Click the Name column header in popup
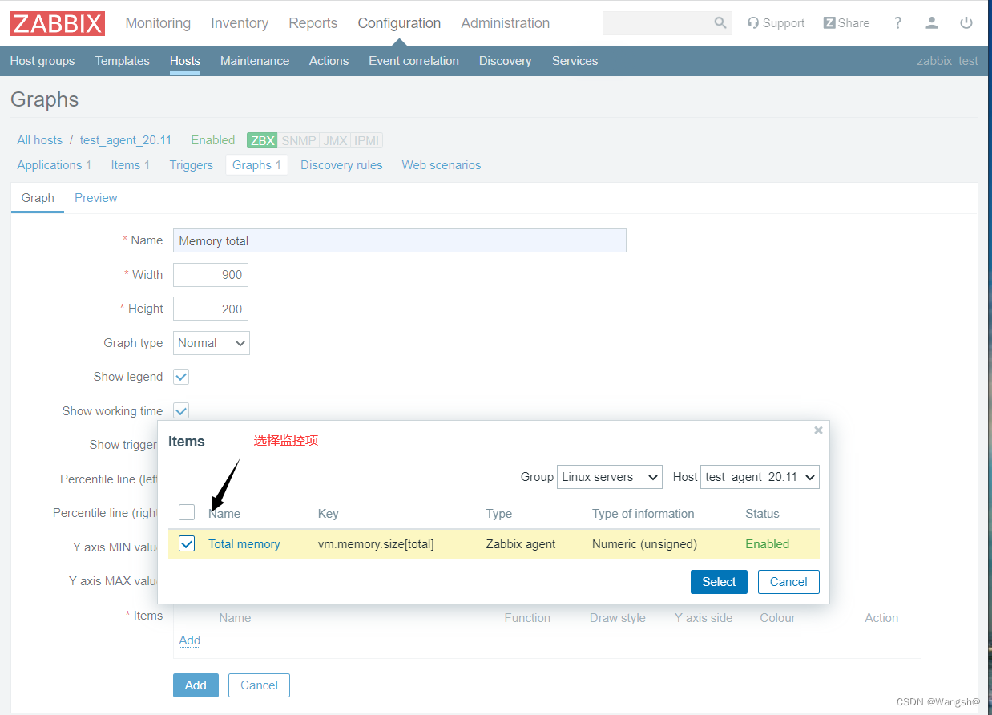Image resolution: width=992 pixels, height=715 pixels. tap(224, 514)
